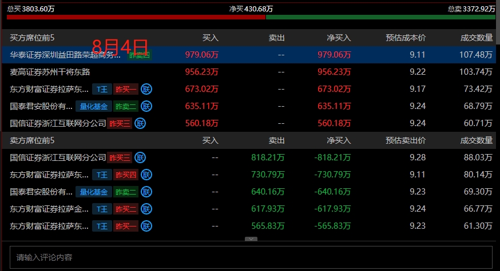Click 昨买三 tag in the 560.18万 buyer row

120,124
